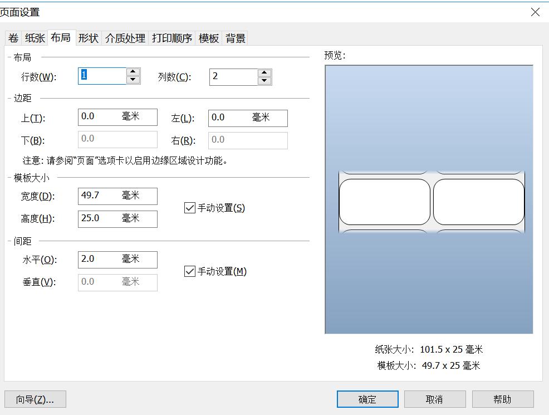Decrease 行数 using its down arrow
549x415 pixels.
[x=131, y=81]
